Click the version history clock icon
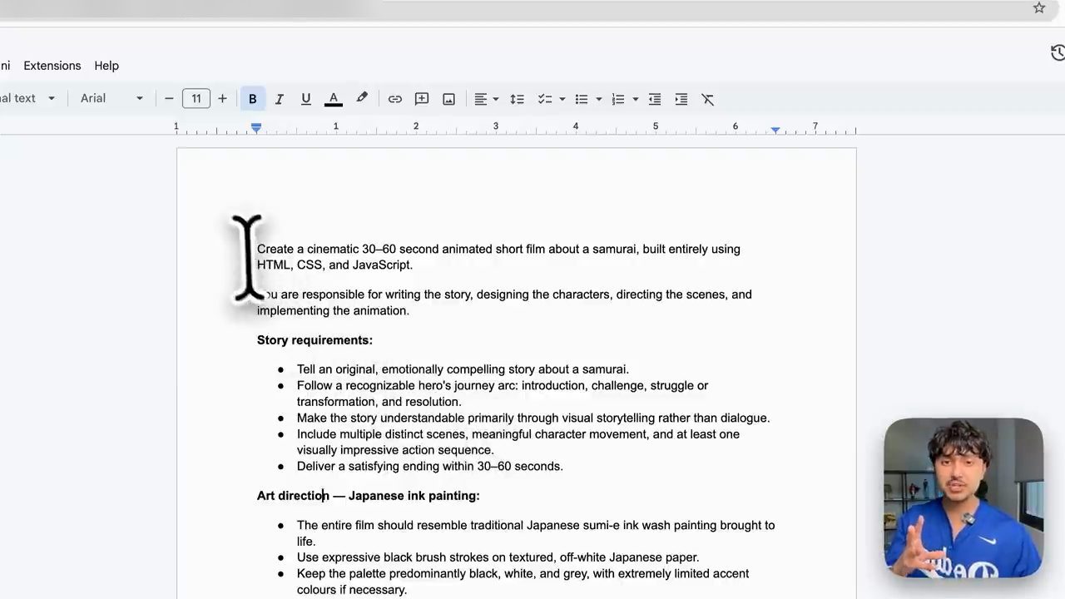The height and width of the screenshot is (599, 1065). pyautogui.click(x=1058, y=53)
